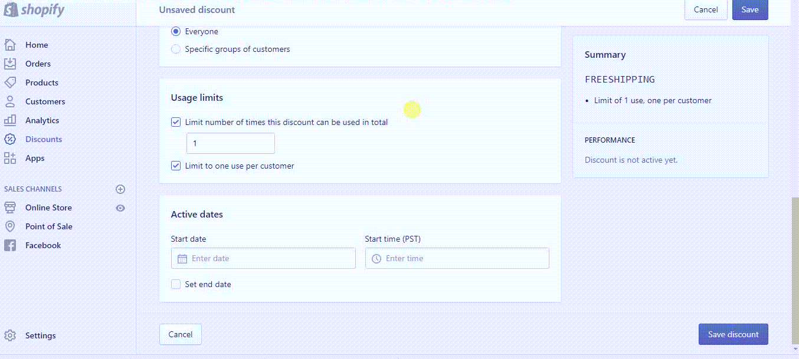Select the Everyone radio option
The height and width of the screenshot is (359, 799).
click(176, 32)
